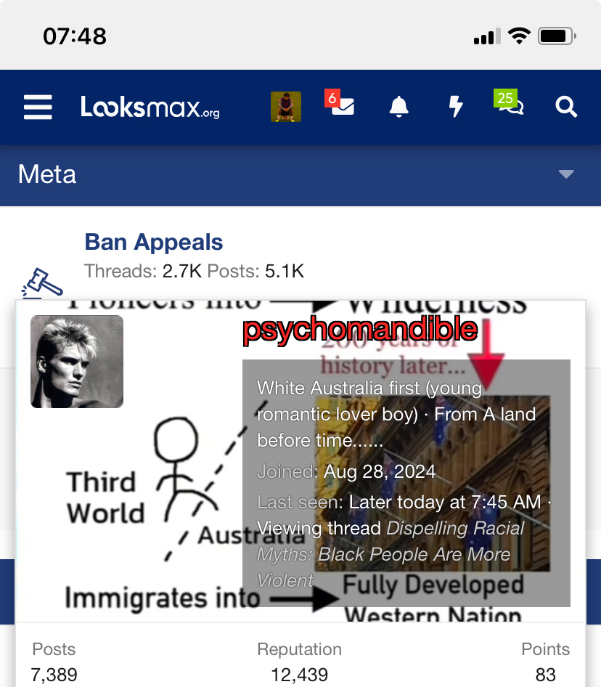The width and height of the screenshot is (601, 687).
Task: Expand the Meta section dropdown arrow
Action: [566, 174]
